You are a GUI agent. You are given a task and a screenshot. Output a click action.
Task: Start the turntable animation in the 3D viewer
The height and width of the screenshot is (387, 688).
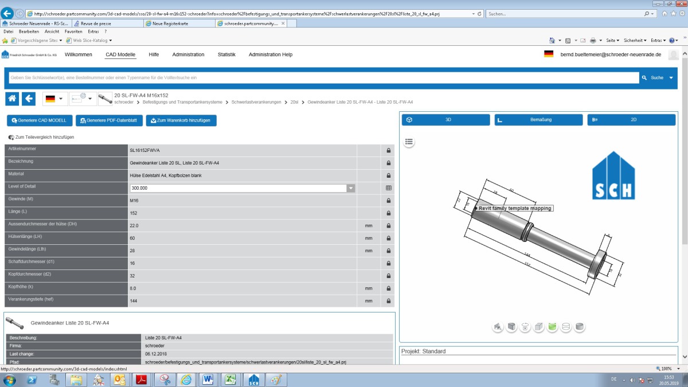click(525, 327)
